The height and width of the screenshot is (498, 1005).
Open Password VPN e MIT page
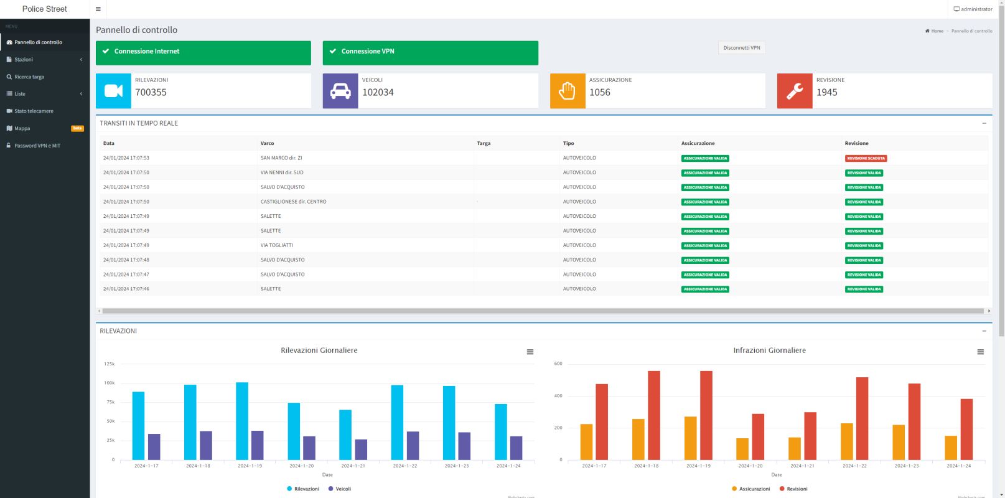pos(45,146)
